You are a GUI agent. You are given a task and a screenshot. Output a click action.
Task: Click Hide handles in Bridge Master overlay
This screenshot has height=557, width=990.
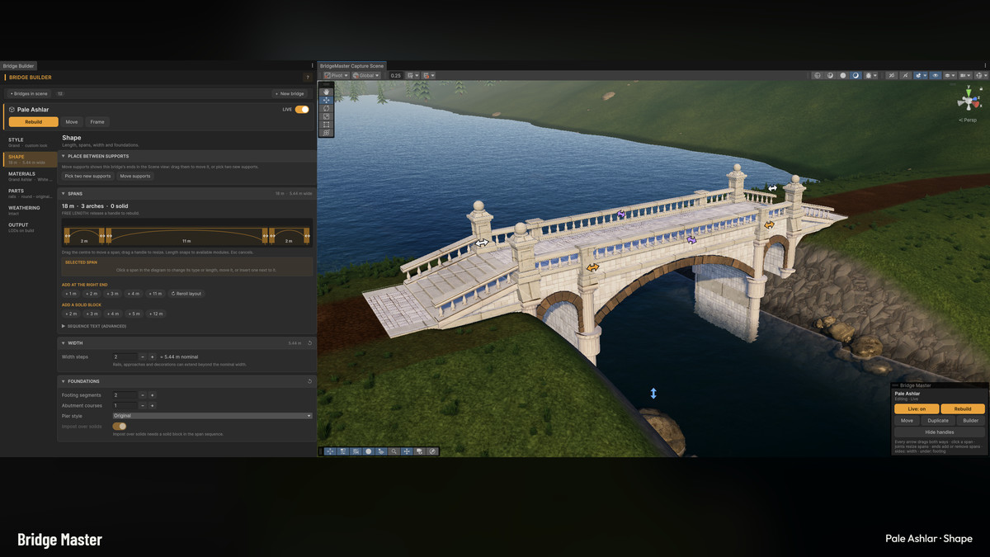pos(940,432)
